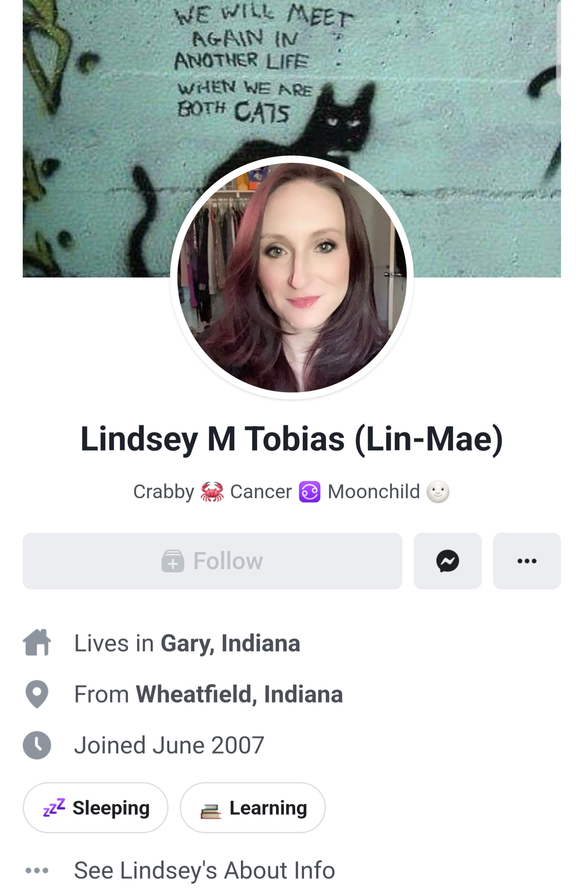Select the Learning hobby chip
The image size is (583, 891).
[x=253, y=808]
